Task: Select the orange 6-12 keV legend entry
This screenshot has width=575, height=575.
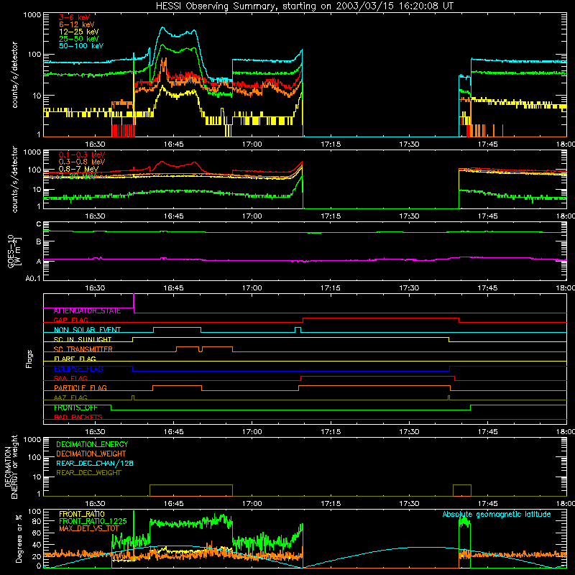Action: [x=76, y=24]
